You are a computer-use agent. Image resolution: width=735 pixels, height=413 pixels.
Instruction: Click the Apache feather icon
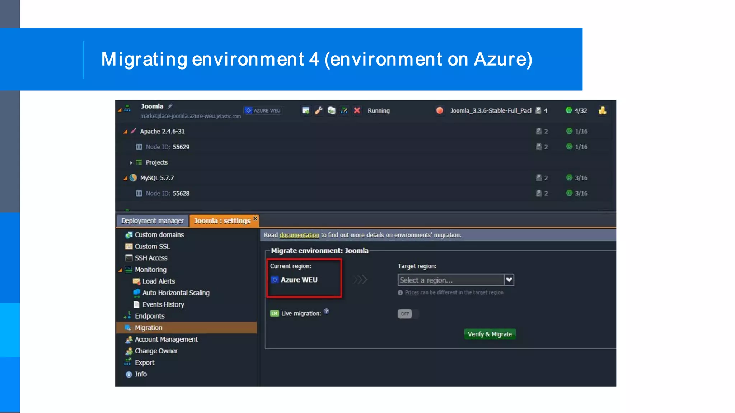[133, 131]
